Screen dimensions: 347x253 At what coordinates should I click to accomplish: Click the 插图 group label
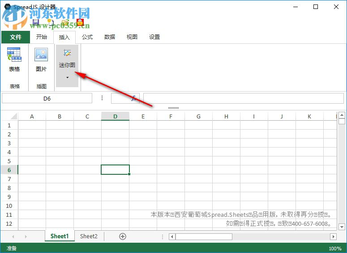(41, 86)
